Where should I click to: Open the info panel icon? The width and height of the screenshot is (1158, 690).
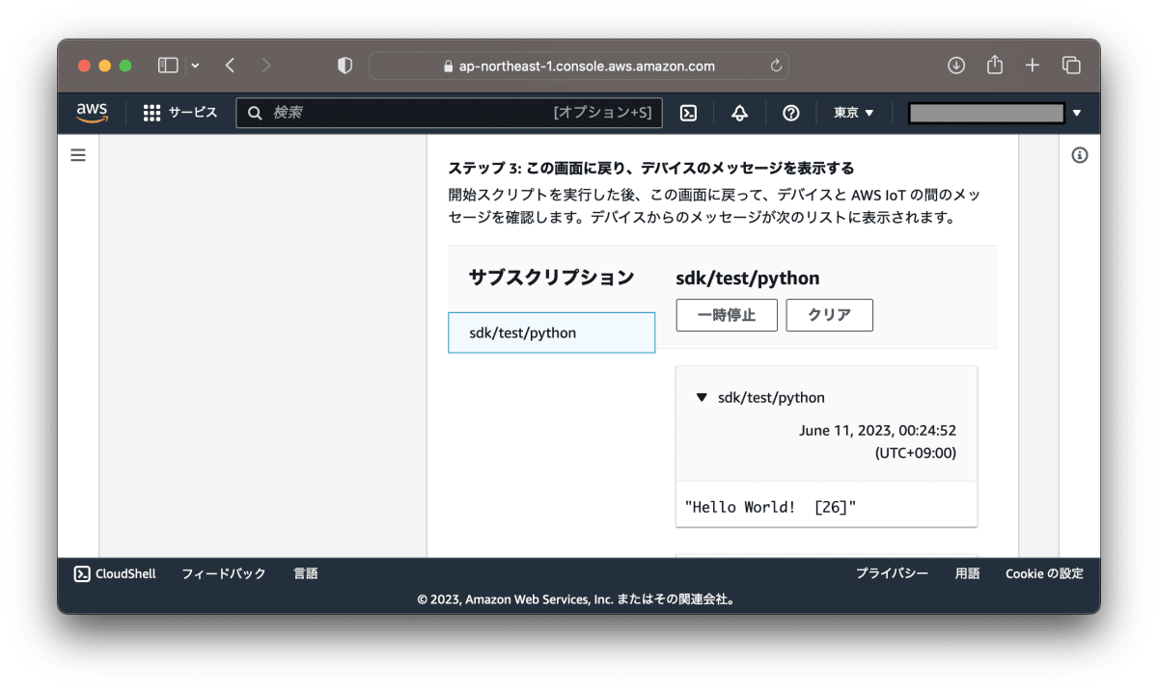[x=1080, y=155]
